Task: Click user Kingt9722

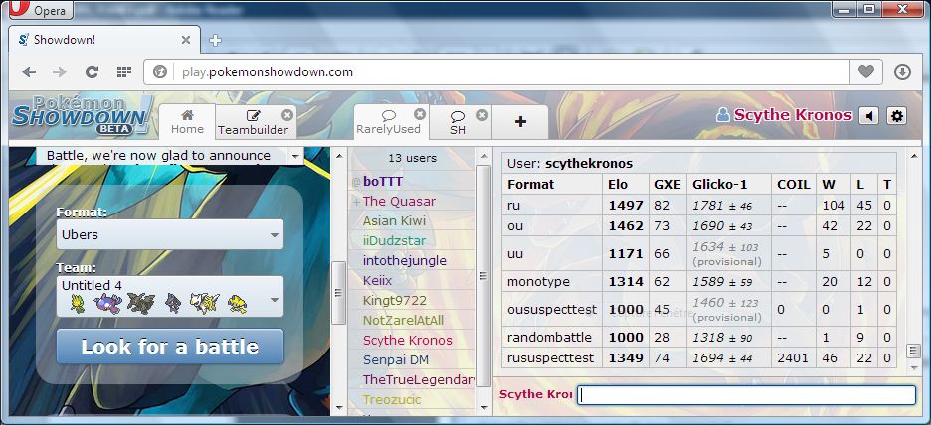Action: point(394,301)
